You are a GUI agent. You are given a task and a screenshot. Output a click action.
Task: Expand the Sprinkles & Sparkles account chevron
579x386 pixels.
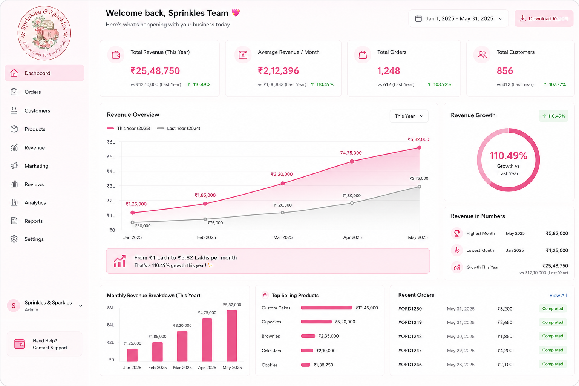[80, 306]
